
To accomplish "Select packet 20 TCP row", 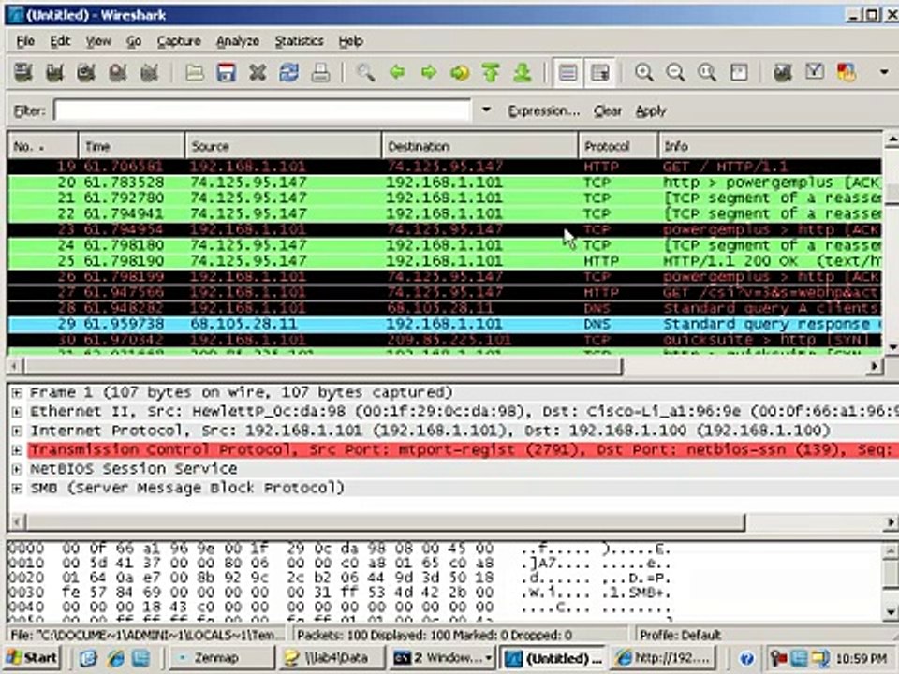I will tap(444, 183).
